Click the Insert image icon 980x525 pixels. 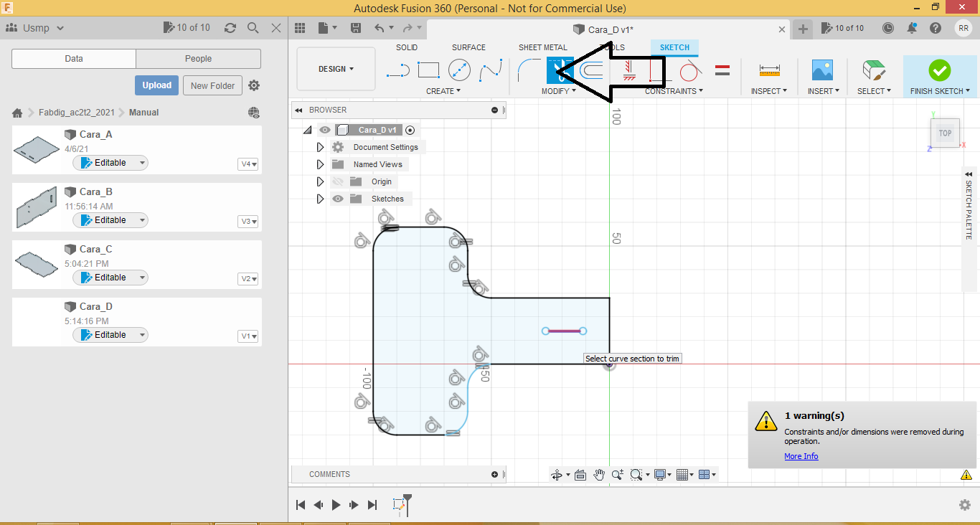pos(822,70)
